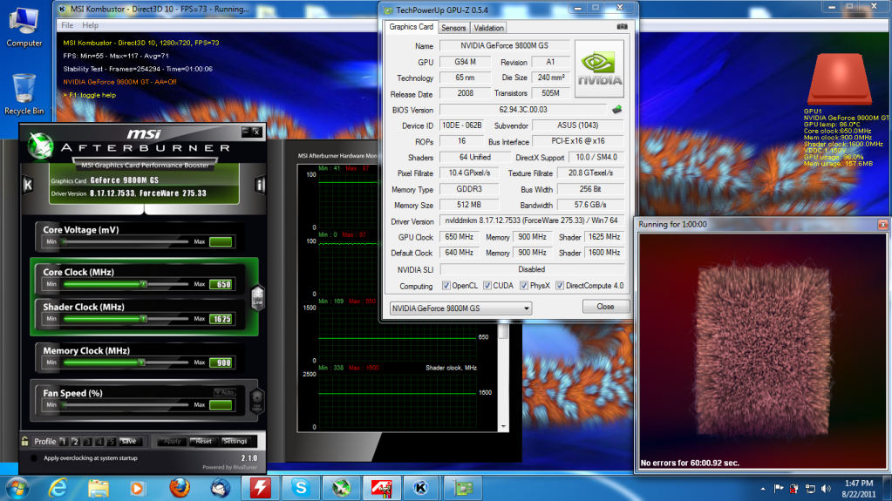Open Afterburner information i button

(x=260, y=185)
